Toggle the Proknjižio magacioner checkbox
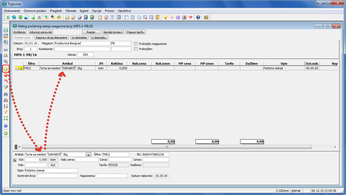Image resolution: width=346 pixels, height=195 pixels. (136, 44)
